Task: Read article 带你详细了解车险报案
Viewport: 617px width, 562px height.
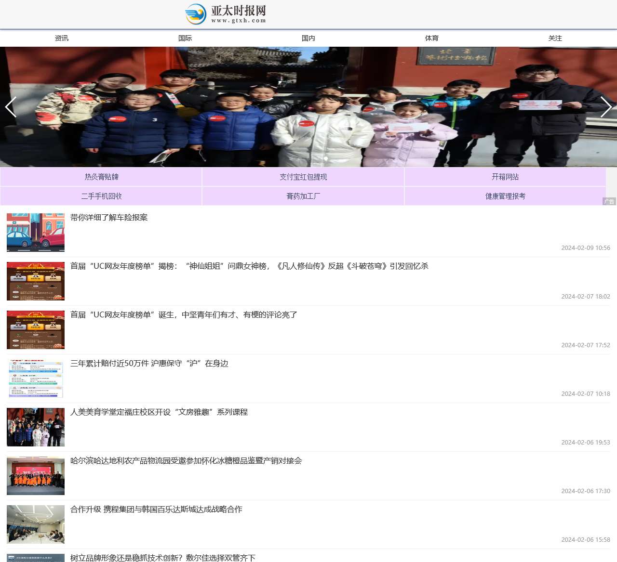Action: [x=109, y=218]
